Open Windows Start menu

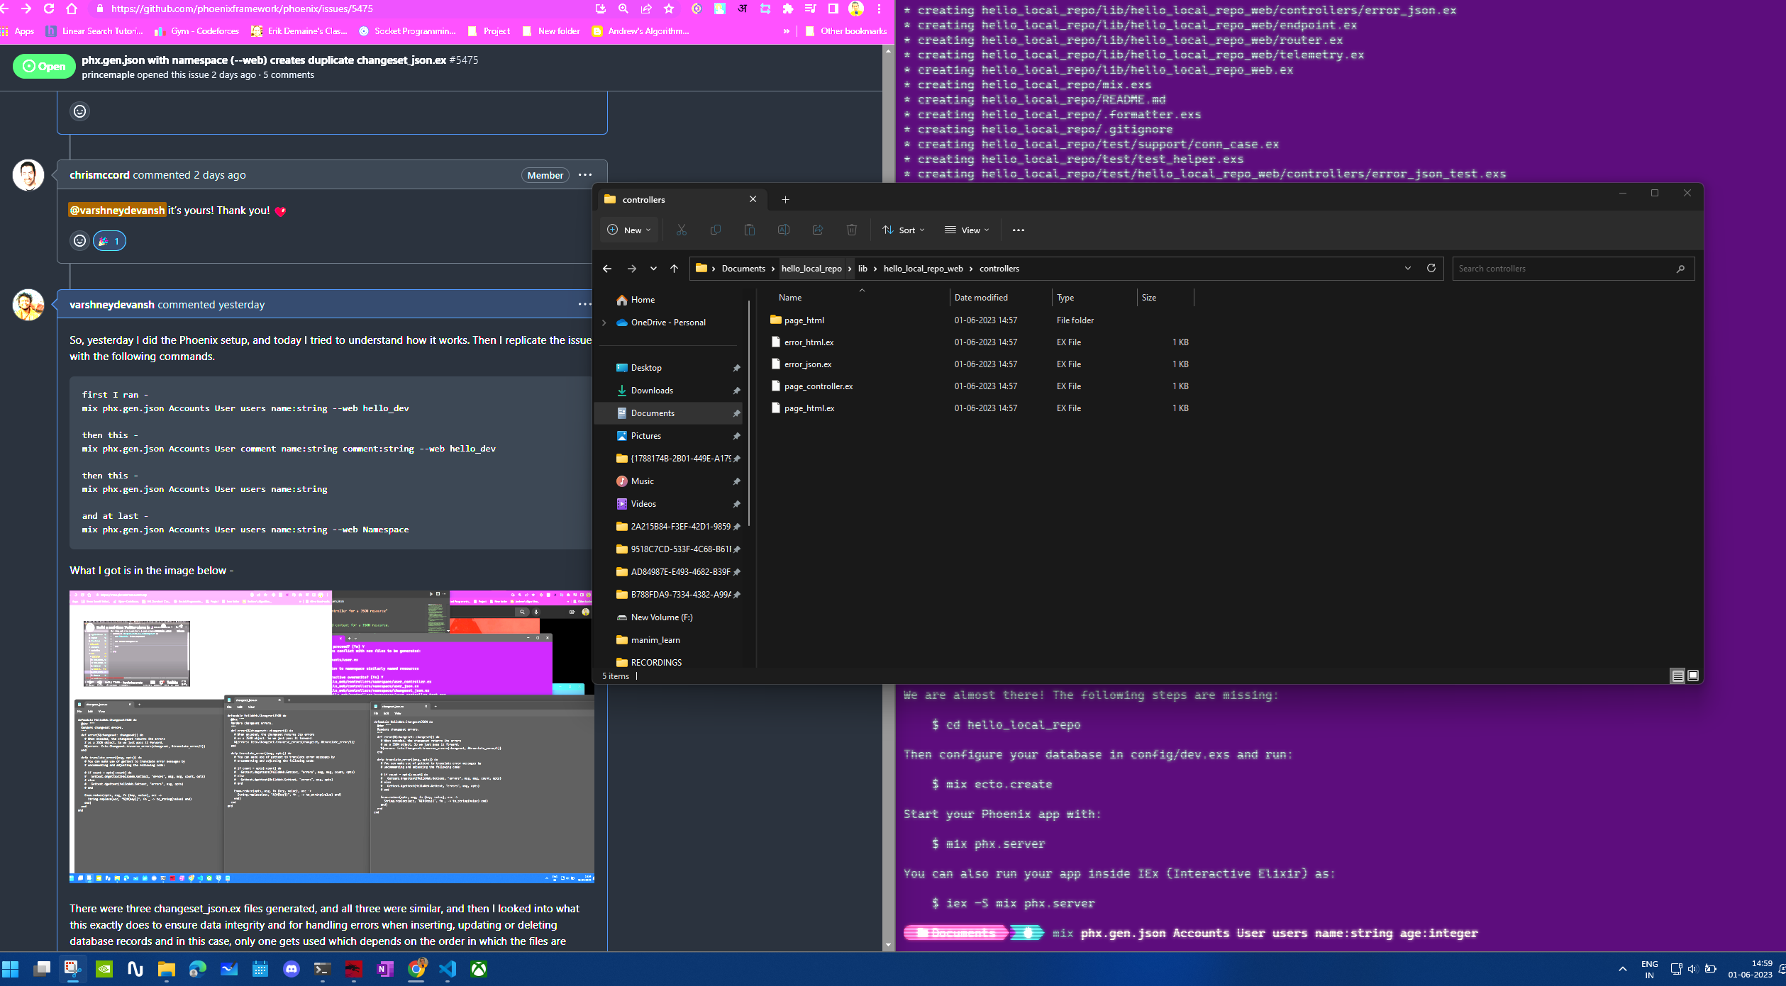click(x=11, y=969)
